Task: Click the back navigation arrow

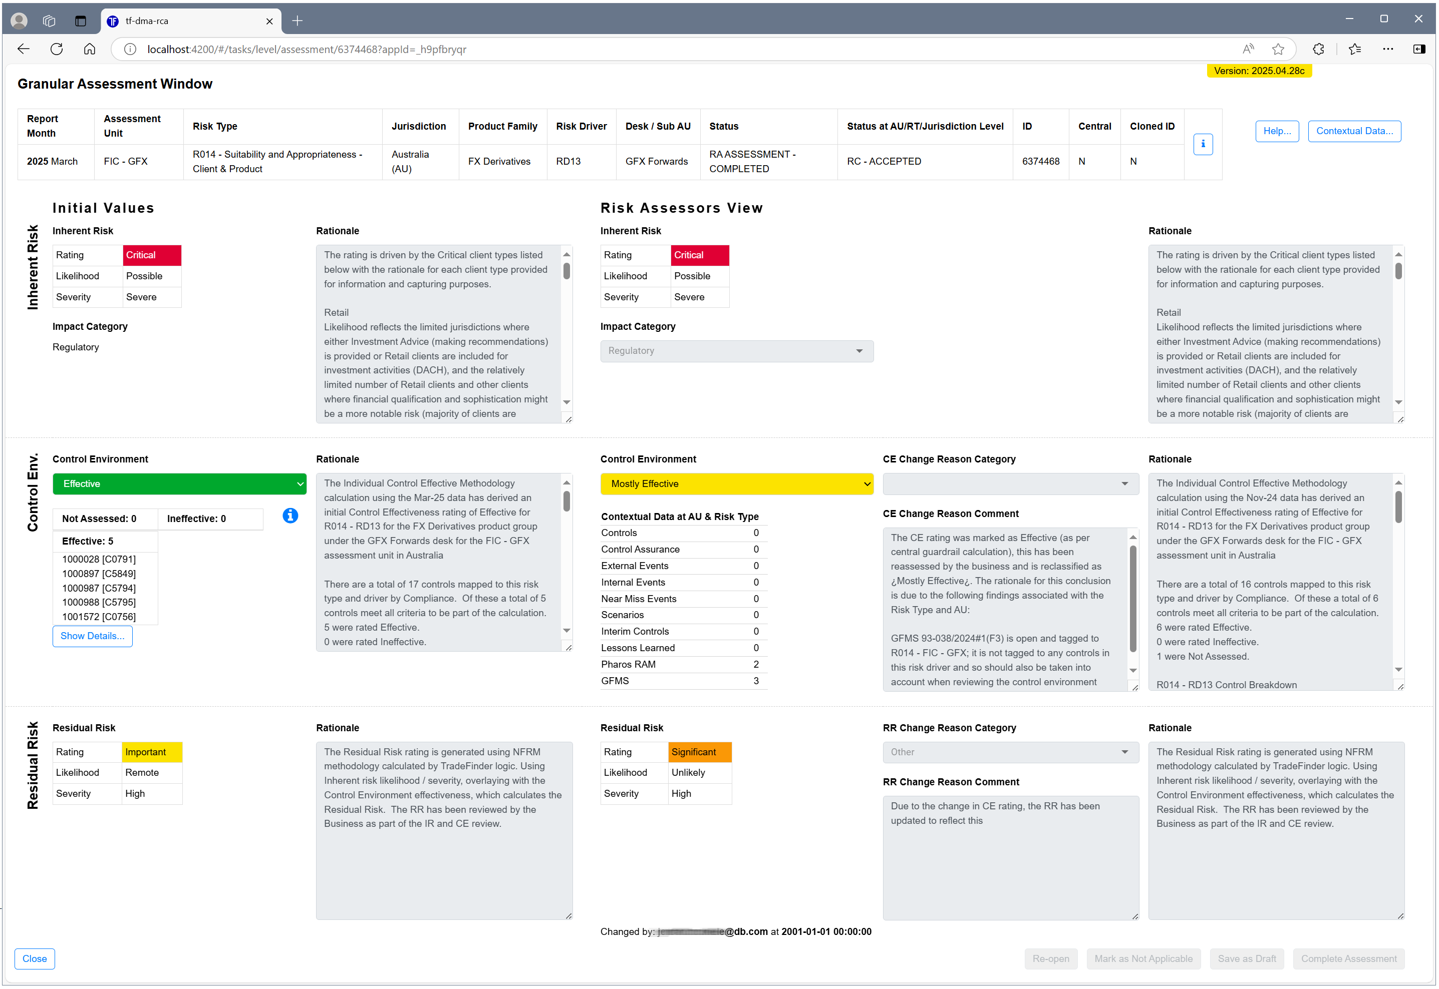Action: tap(24, 49)
